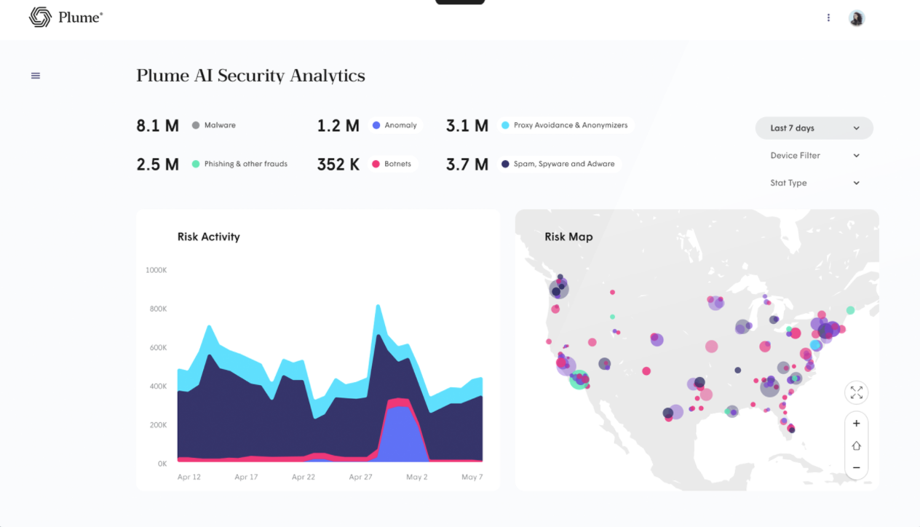The height and width of the screenshot is (527, 920).
Task: Reset Risk Map to home view
Action: tap(857, 445)
